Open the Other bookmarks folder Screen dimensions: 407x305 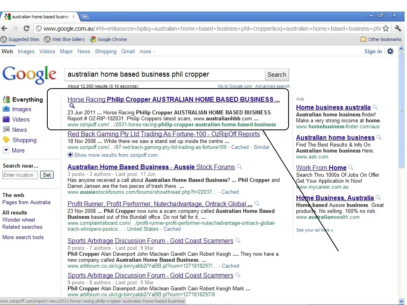[380, 39]
